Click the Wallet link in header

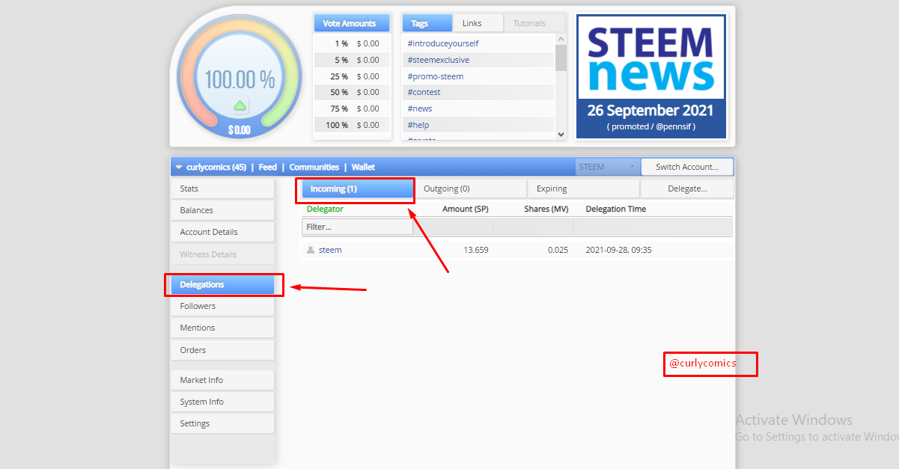[x=363, y=167]
